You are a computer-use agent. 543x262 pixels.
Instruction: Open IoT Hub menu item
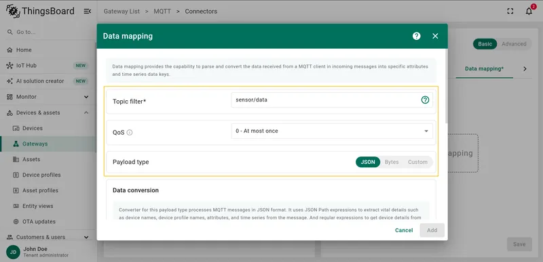[x=48, y=66]
